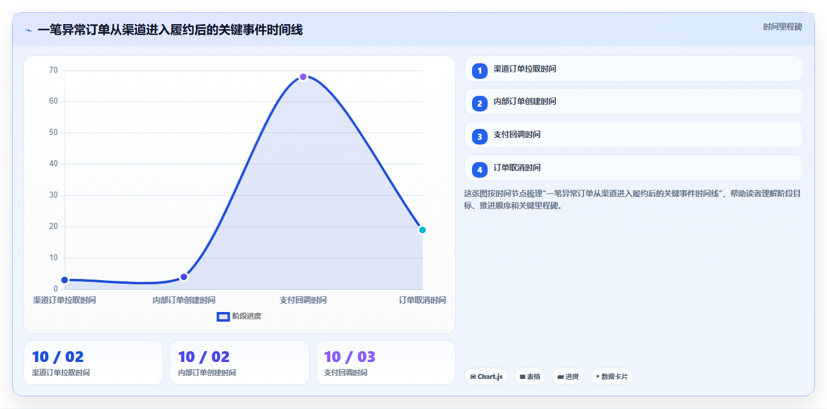
Task: Click the 数据卡片 tag chip
Action: (612, 376)
